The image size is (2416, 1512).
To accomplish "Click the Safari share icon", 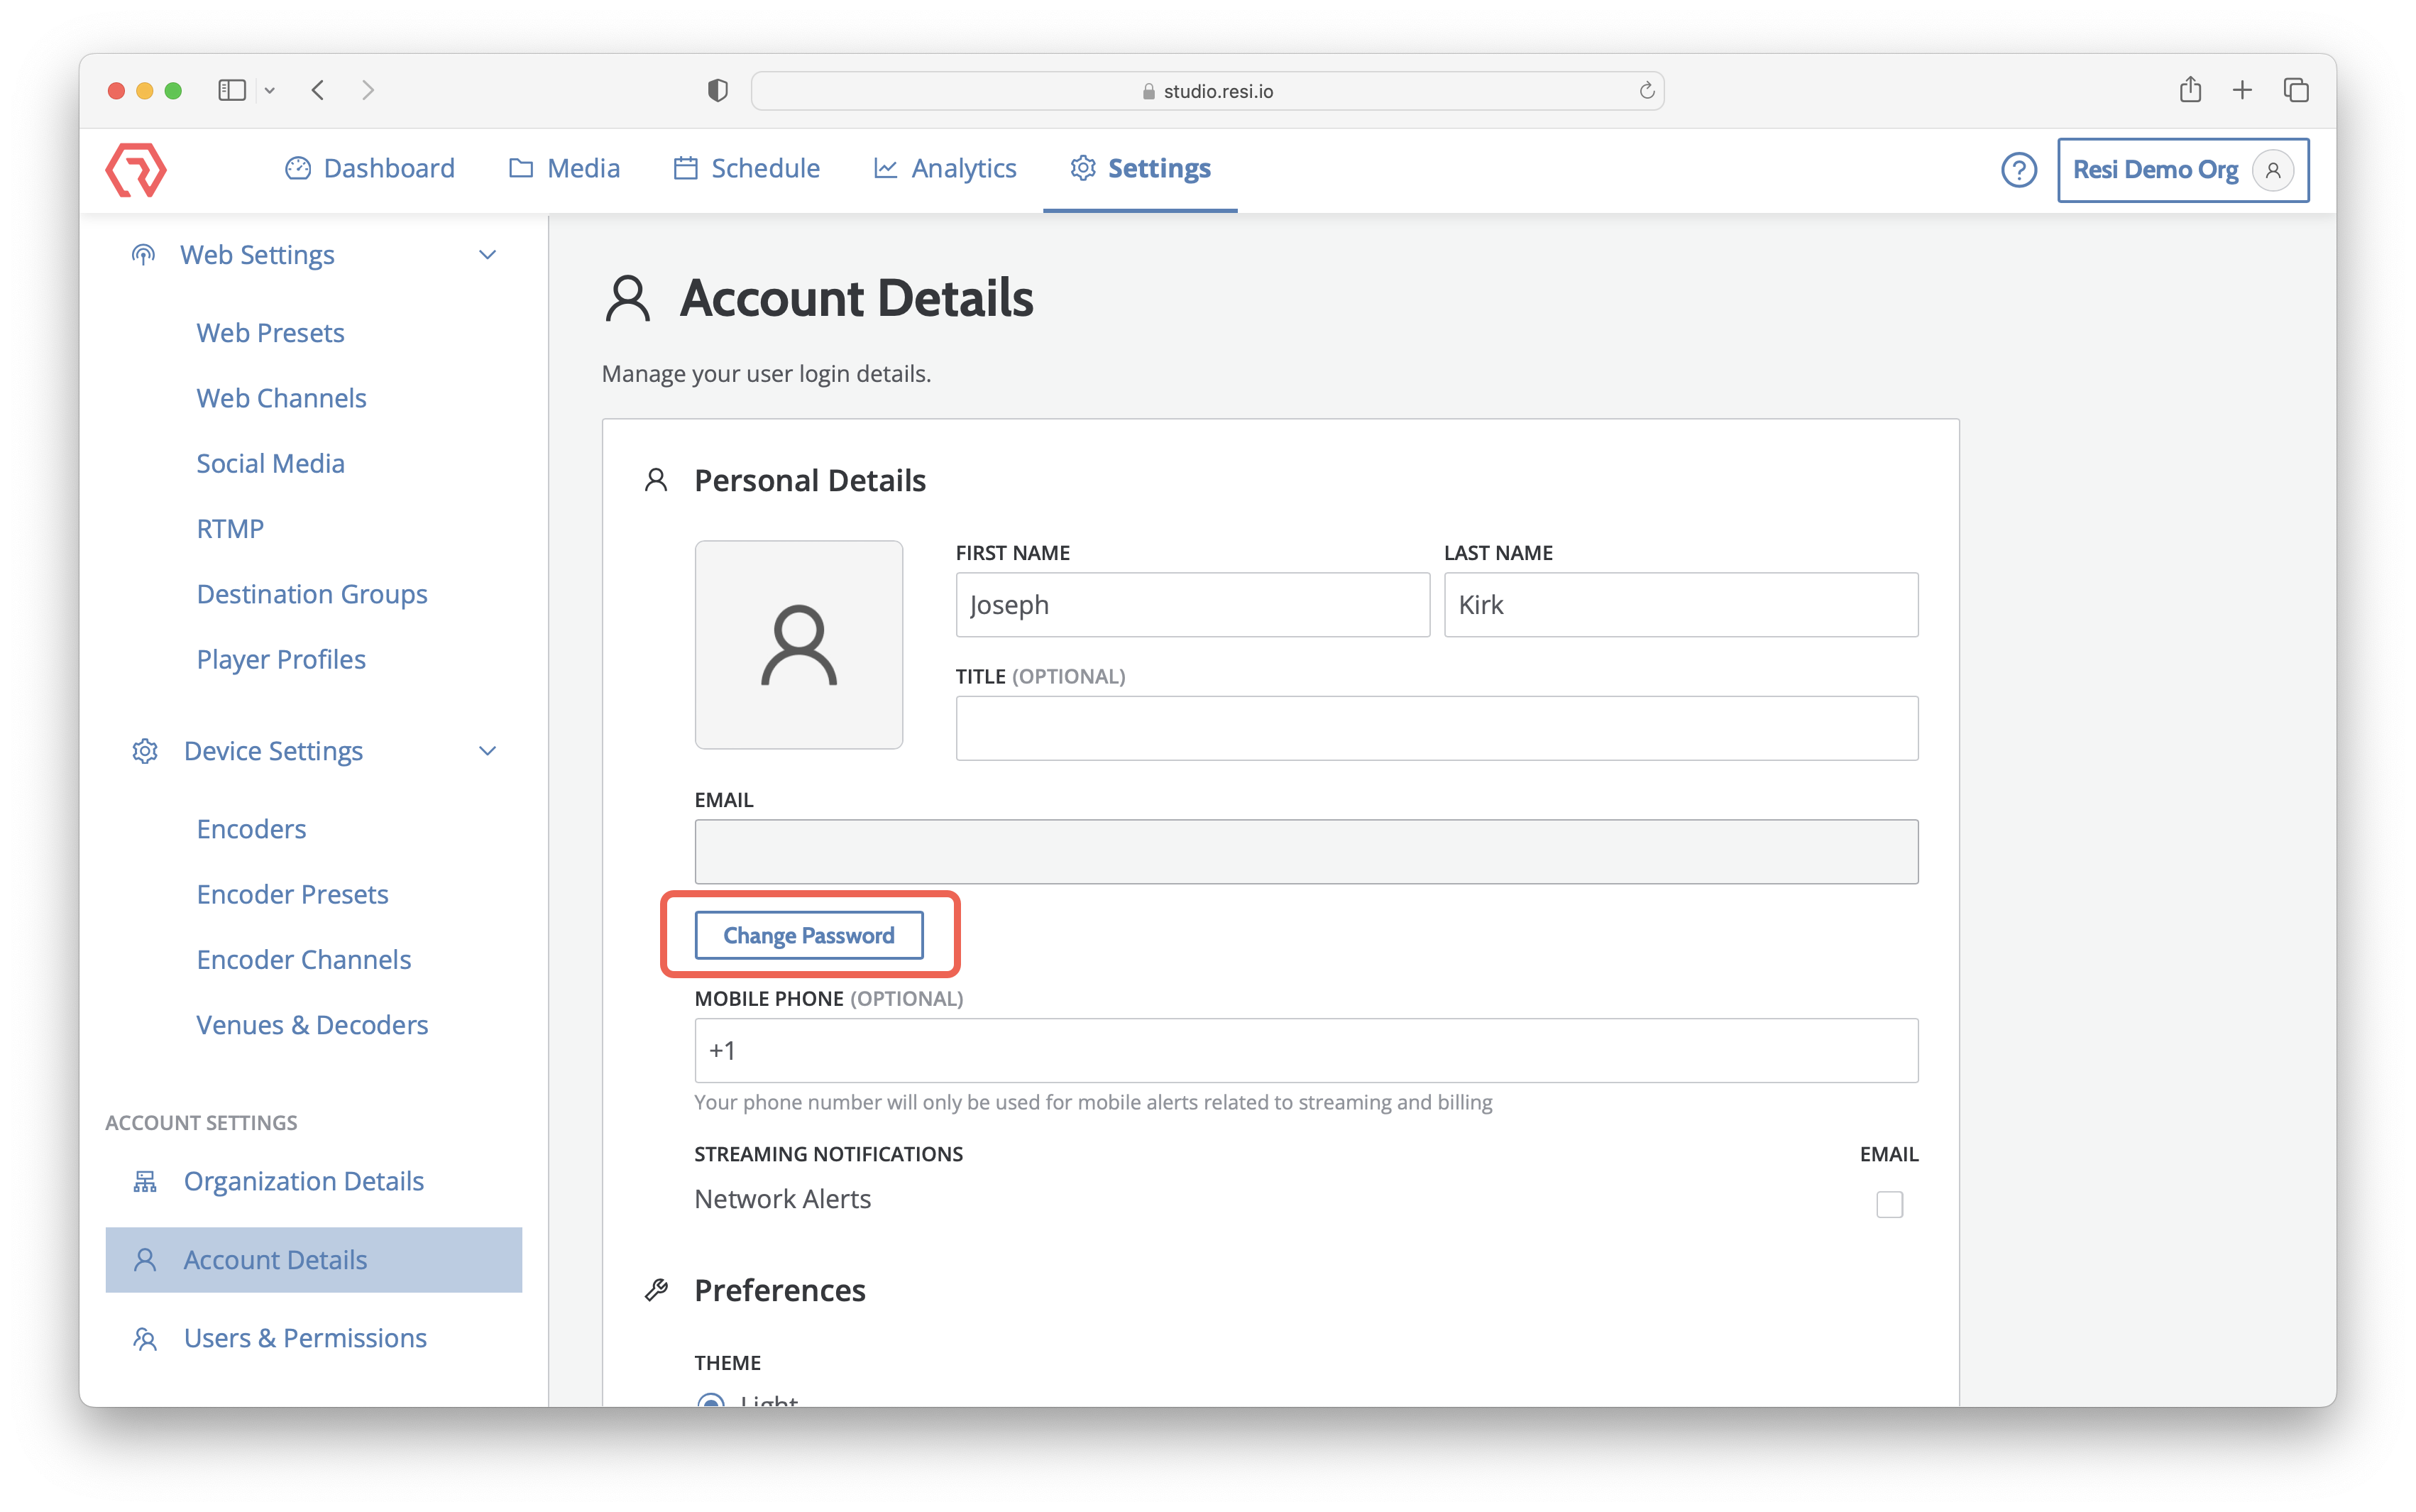I will point(2190,89).
